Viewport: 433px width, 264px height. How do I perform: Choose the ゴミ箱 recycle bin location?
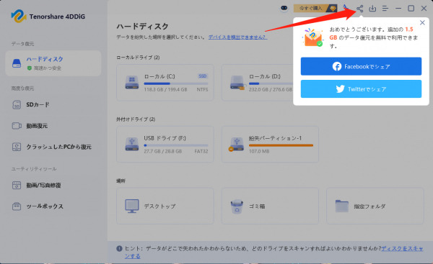coord(270,206)
